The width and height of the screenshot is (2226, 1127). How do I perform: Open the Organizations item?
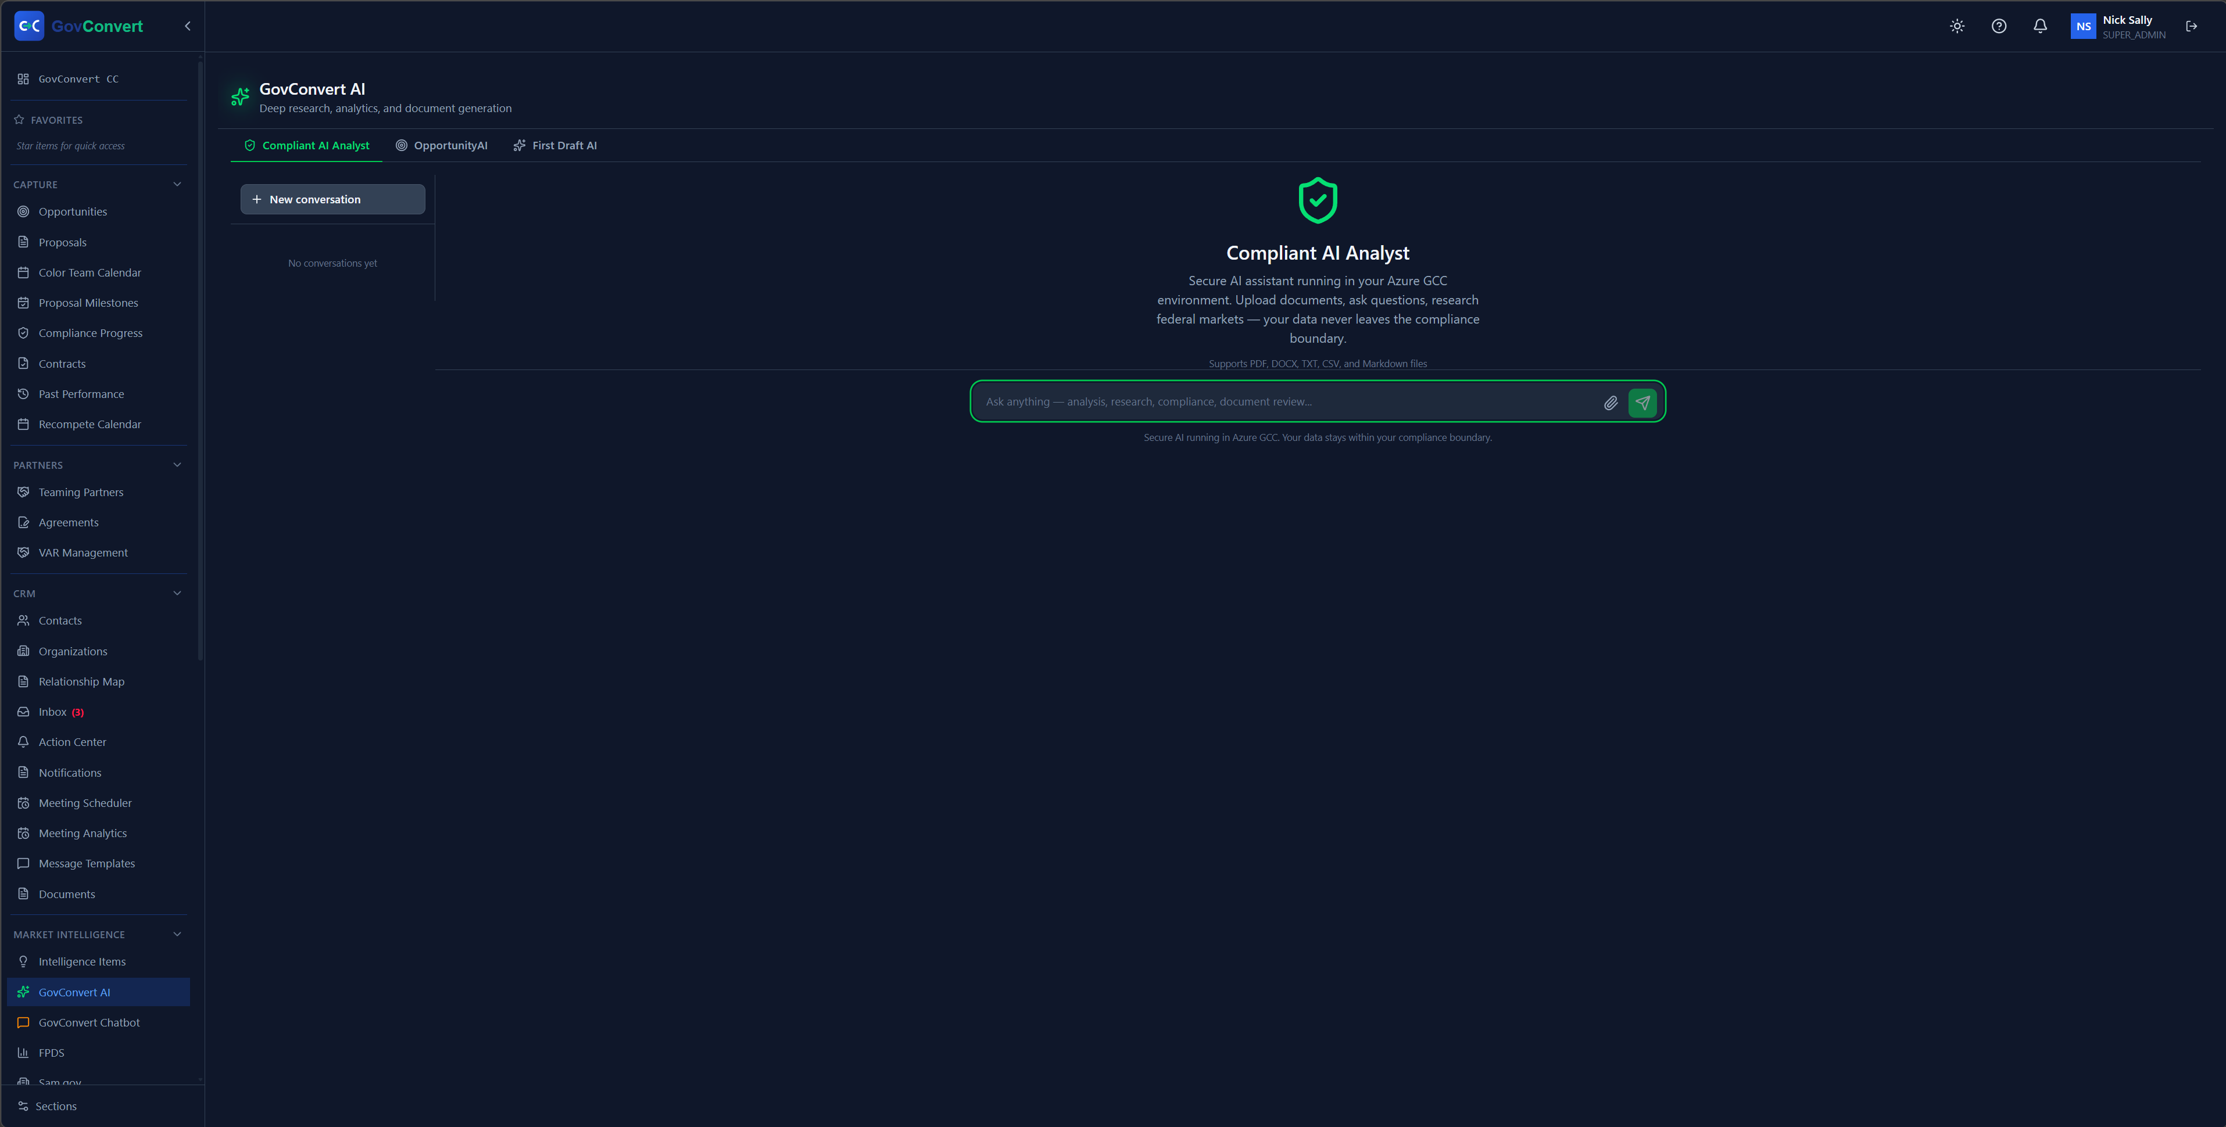point(98,651)
